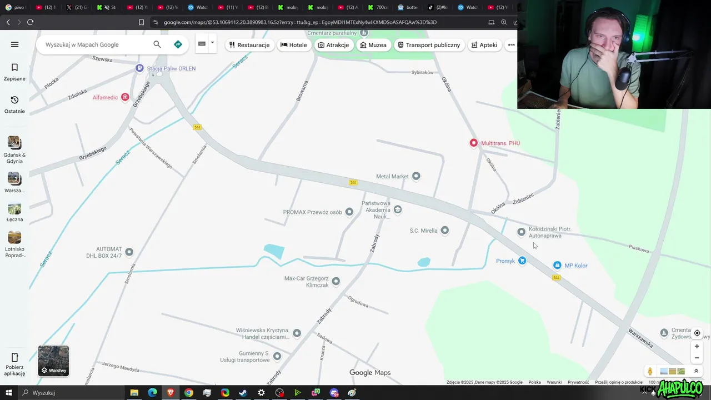Open Warunki terms link
Screen dimensions: 711x400
click(554, 382)
